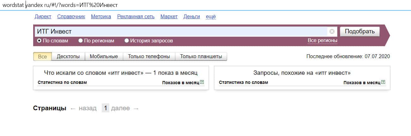
Task: Click the help icon in the similar queries panel
Action: pos(383,82)
